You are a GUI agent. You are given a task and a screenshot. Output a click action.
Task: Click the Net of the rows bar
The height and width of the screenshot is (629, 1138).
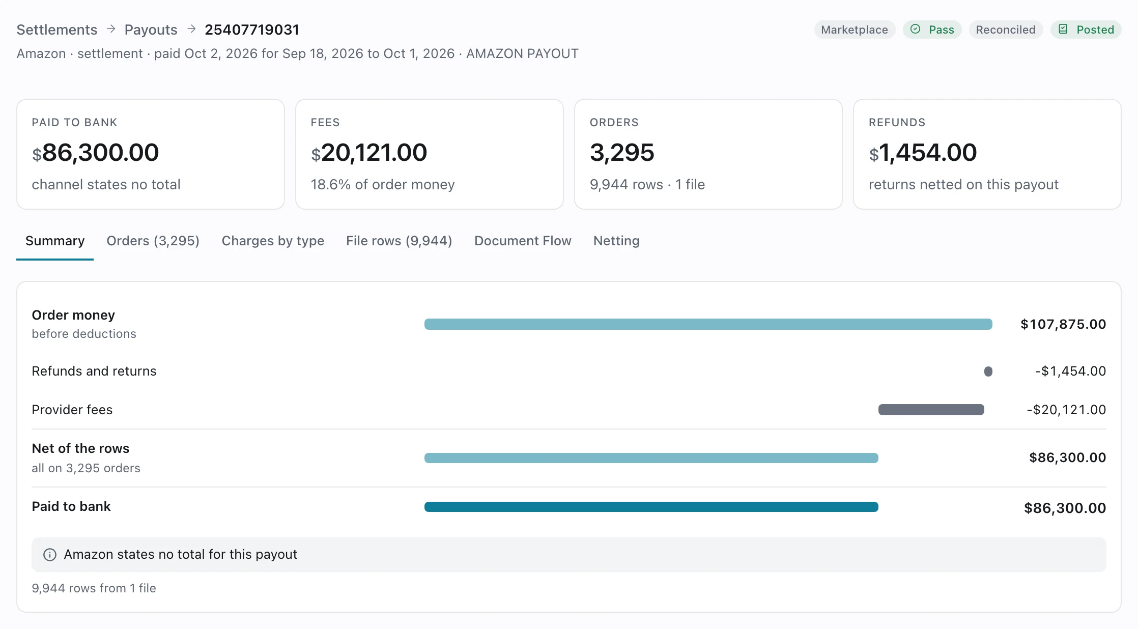[x=651, y=458]
